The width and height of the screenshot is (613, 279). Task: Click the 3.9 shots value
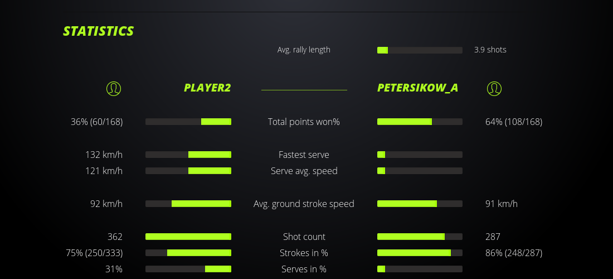coord(490,50)
